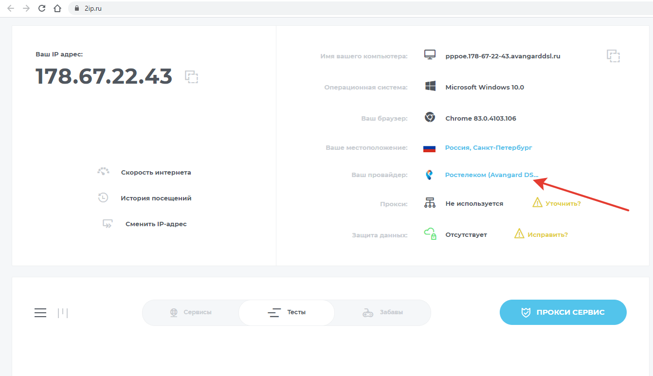Click the Windows logo beside Microsoft Windows 10.0

tap(429, 87)
